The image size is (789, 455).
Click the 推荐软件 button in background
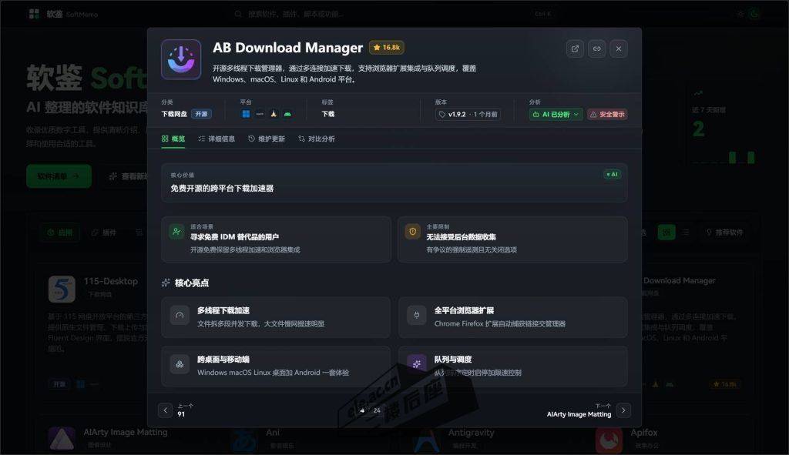[724, 233]
